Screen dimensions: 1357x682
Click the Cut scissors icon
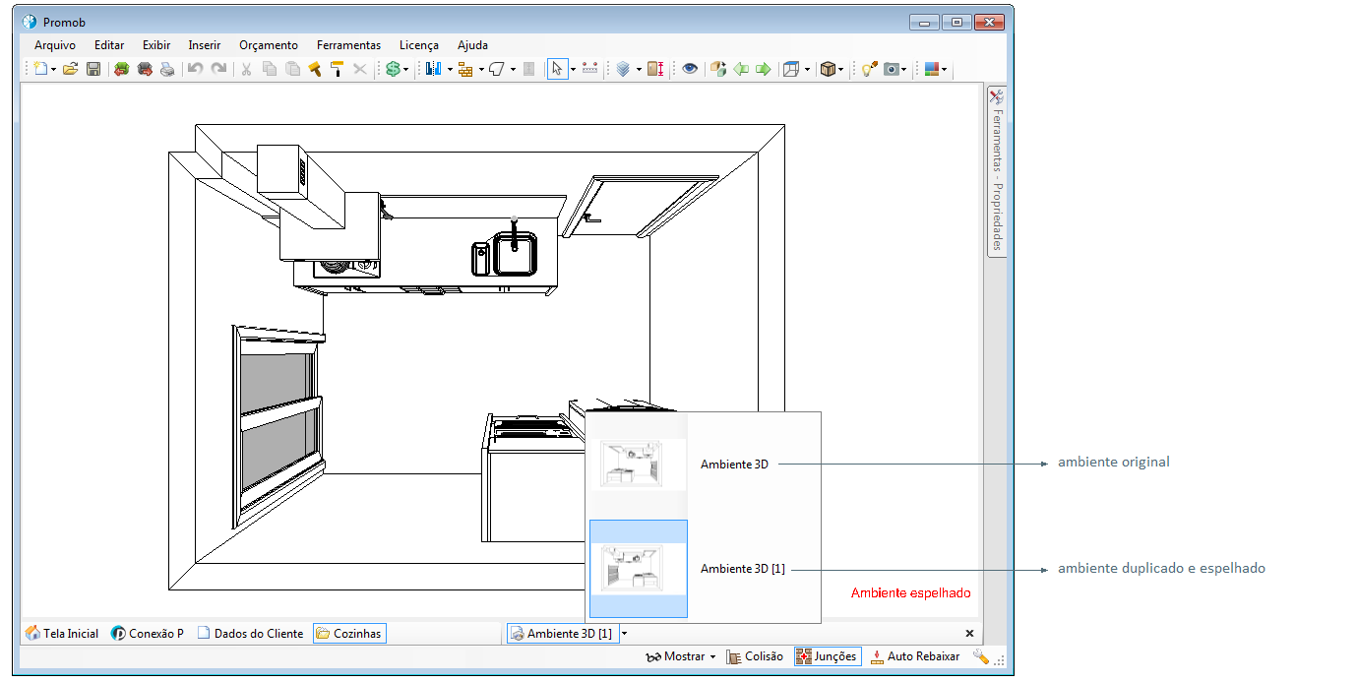coord(246,69)
